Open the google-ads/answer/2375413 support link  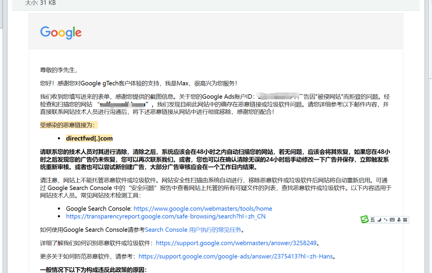pos(235,256)
